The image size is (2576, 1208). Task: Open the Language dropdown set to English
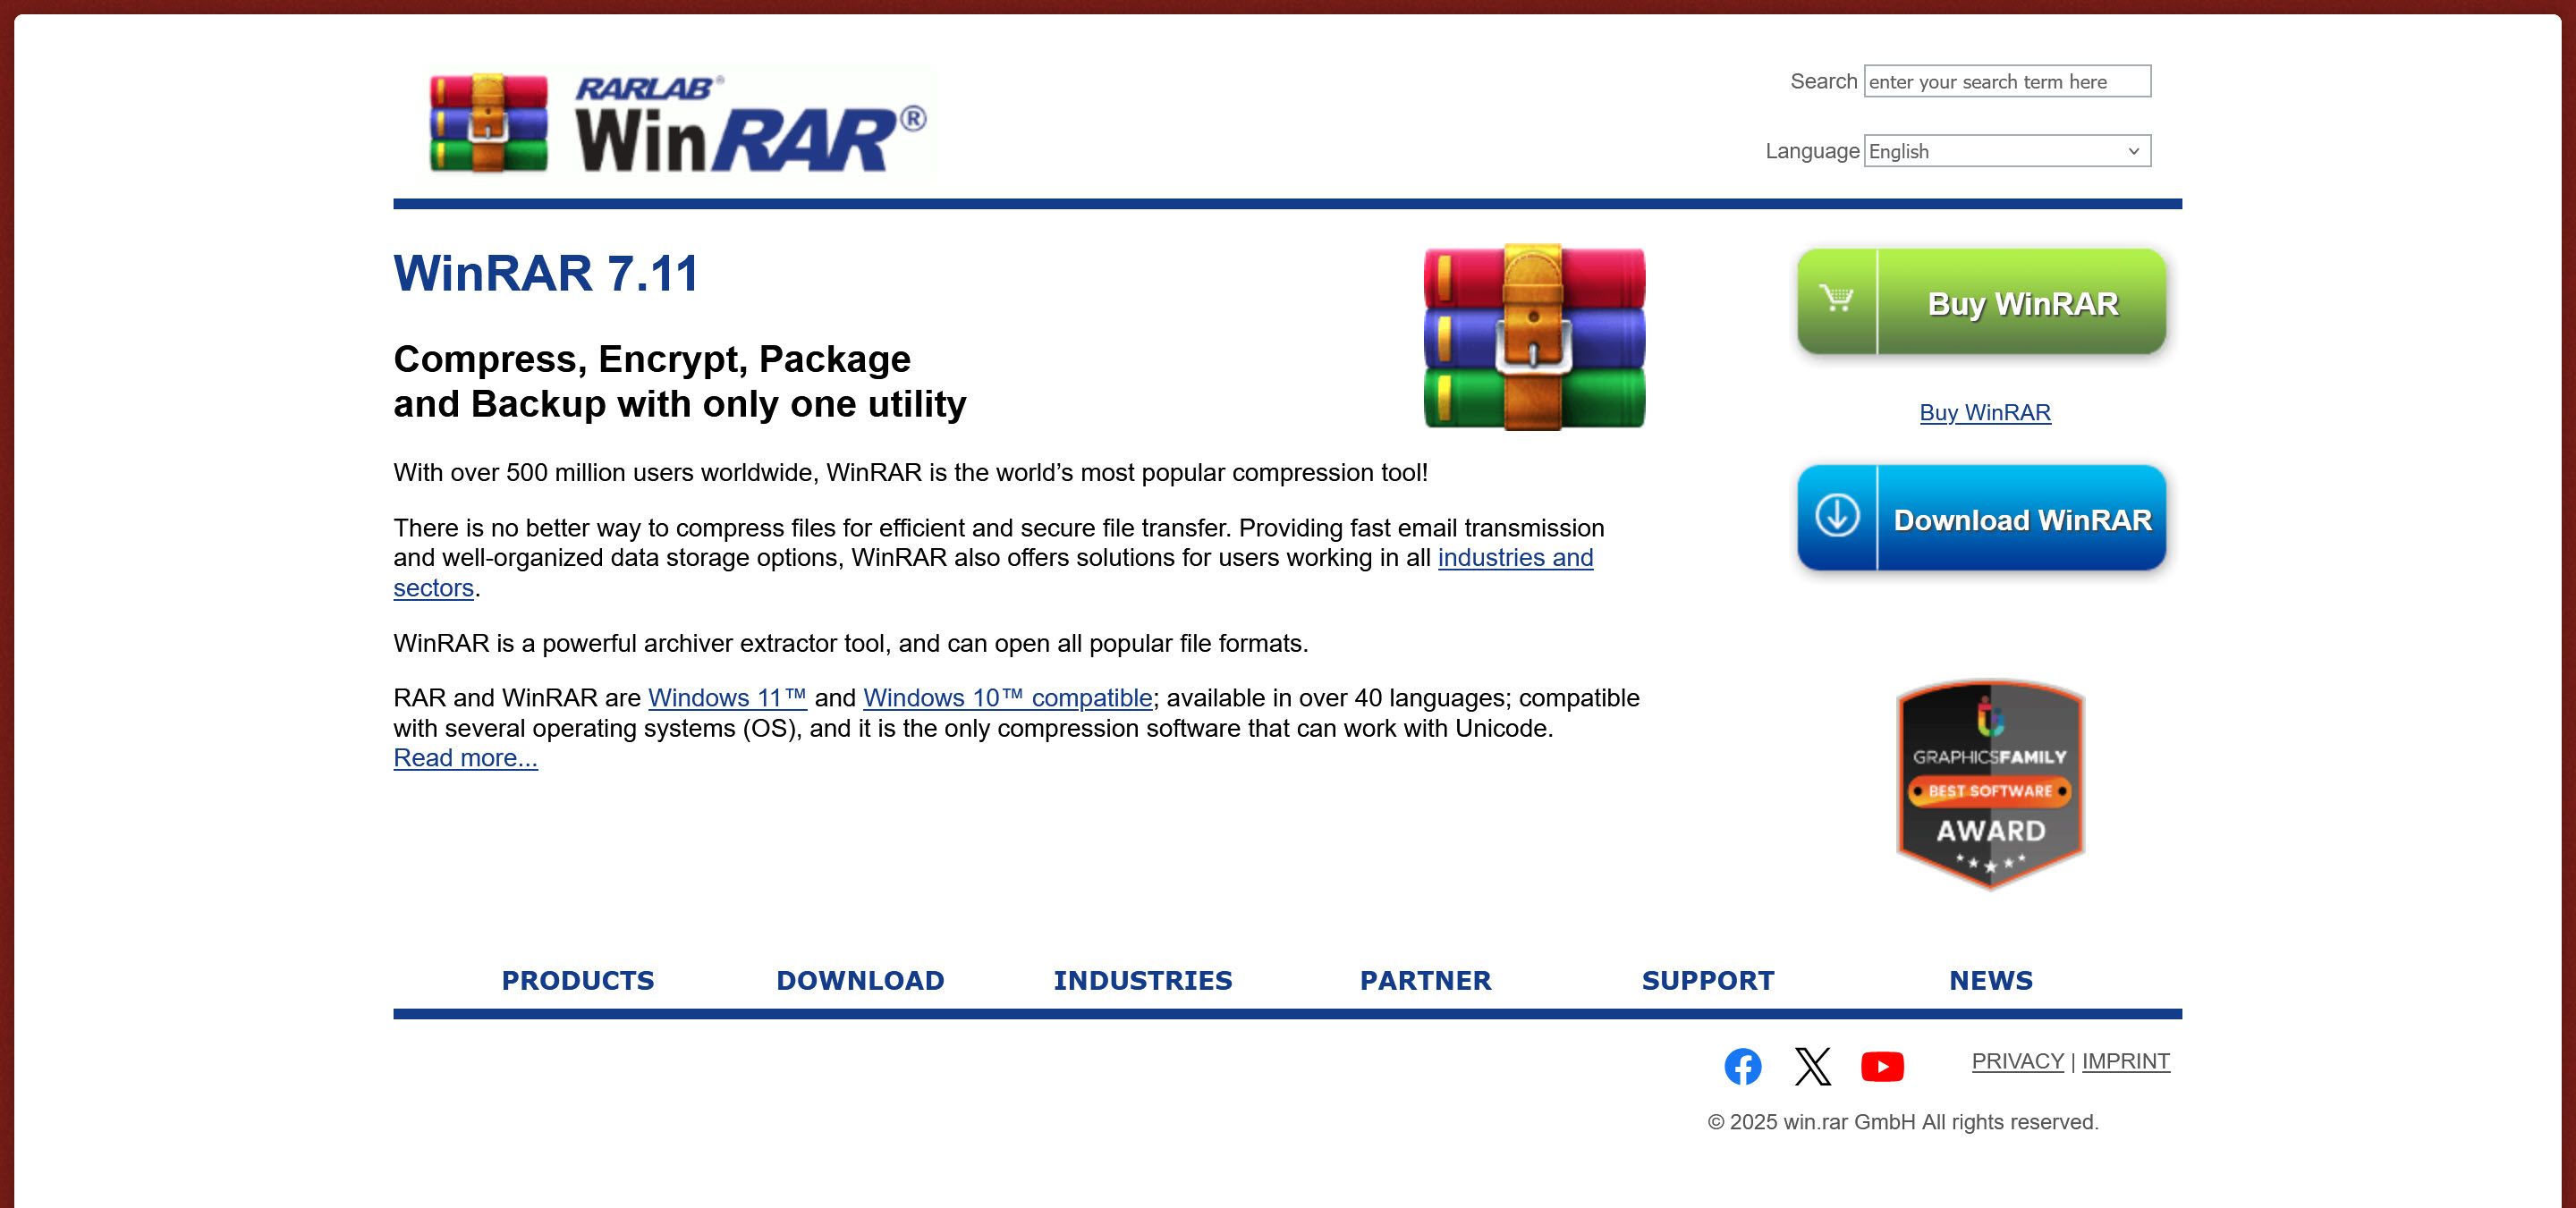pyautogui.click(x=2007, y=151)
